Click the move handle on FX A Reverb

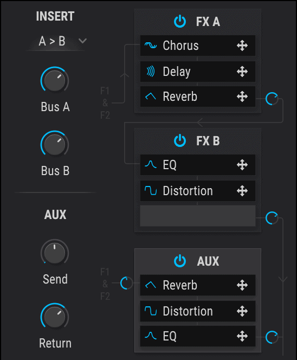click(242, 97)
